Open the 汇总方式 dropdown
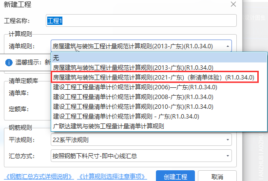The image size is (268, 181). tap(141, 156)
